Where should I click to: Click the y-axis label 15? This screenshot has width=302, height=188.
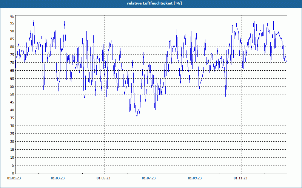coord(12,149)
